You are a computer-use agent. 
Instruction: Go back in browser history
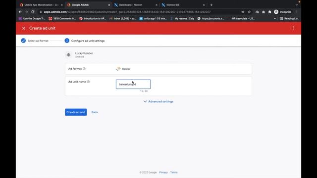click(20, 12)
